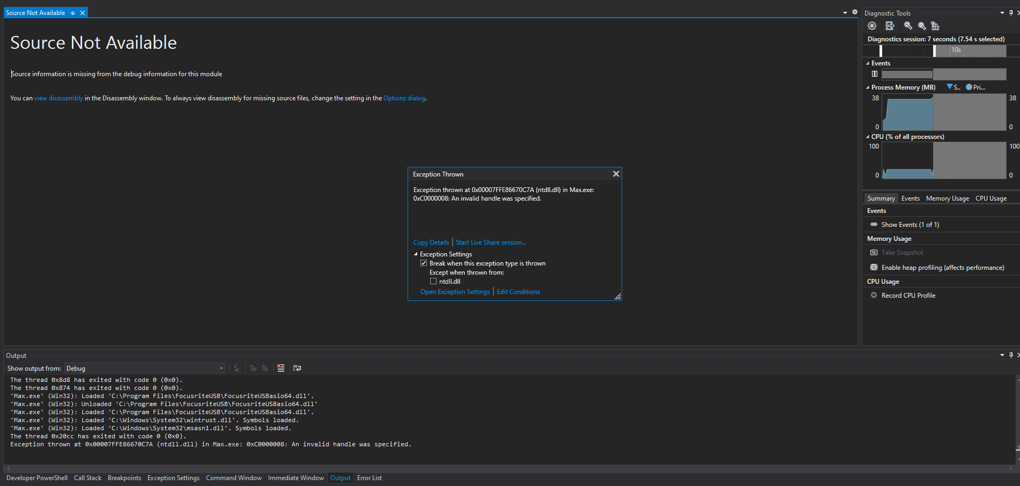Screen dimensions: 1020x486
Task: Open the document window settings gear
Action: point(855,12)
